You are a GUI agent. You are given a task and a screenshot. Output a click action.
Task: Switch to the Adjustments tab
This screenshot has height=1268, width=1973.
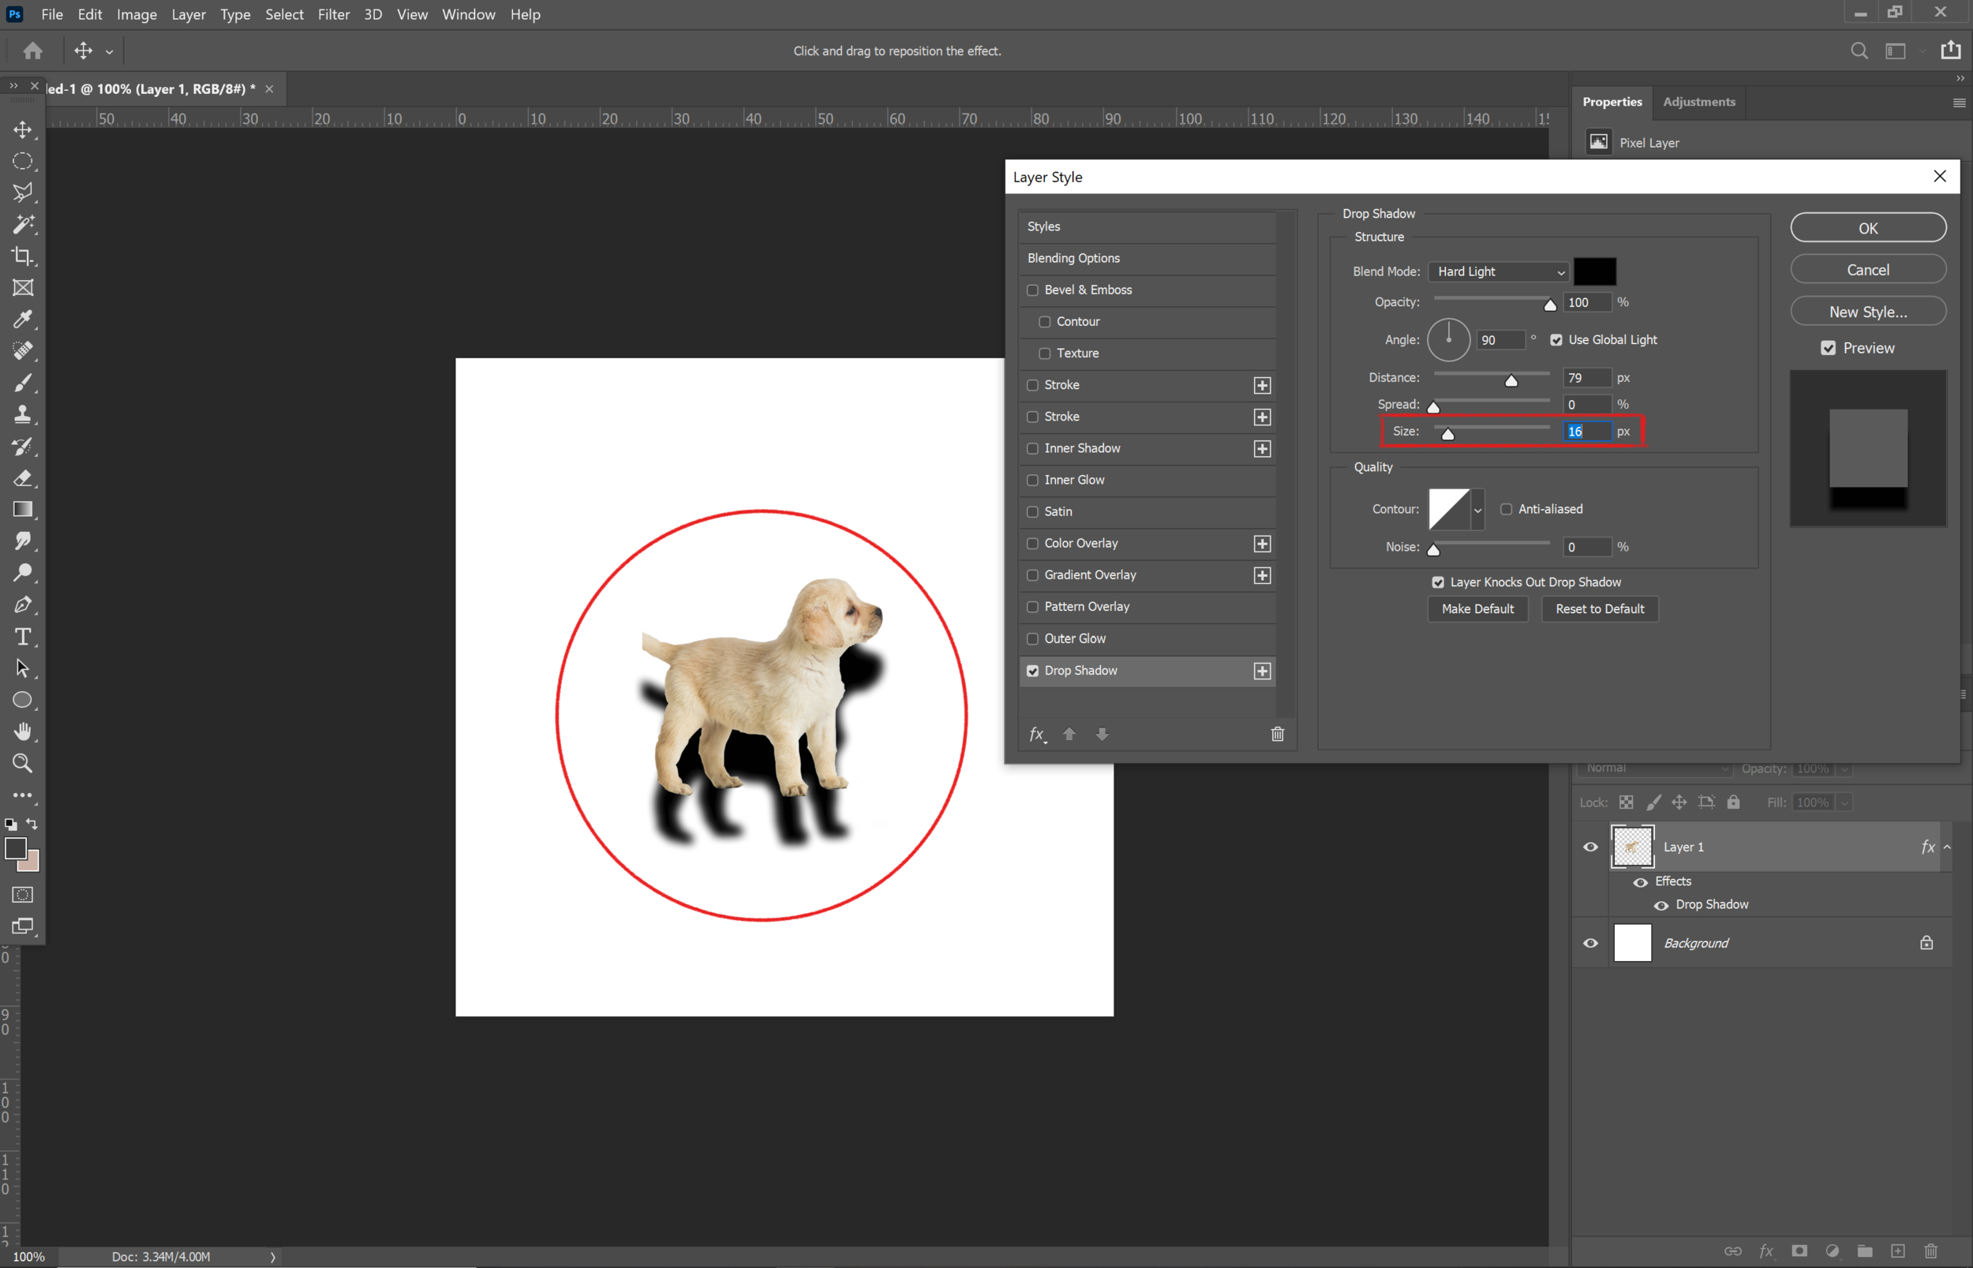tap(1698, 102)
